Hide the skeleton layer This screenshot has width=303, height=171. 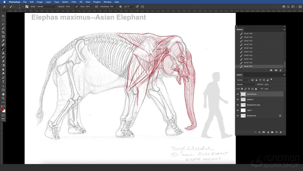pos(238,100)
